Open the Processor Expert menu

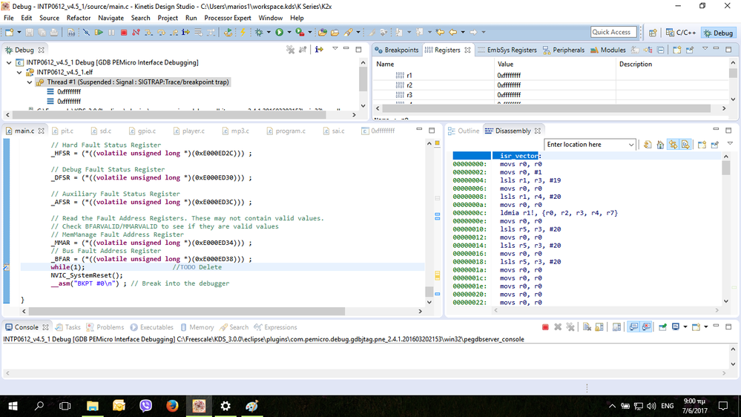[228, 18]
